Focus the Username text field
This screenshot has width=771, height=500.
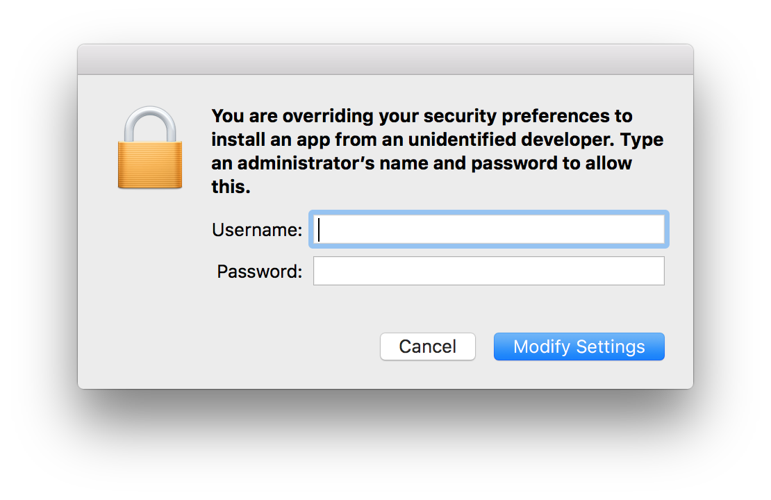(489, 229)
